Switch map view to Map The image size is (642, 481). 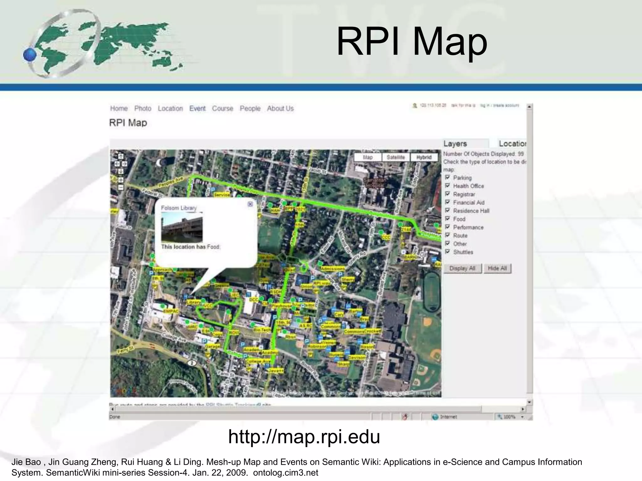[368, 157]
